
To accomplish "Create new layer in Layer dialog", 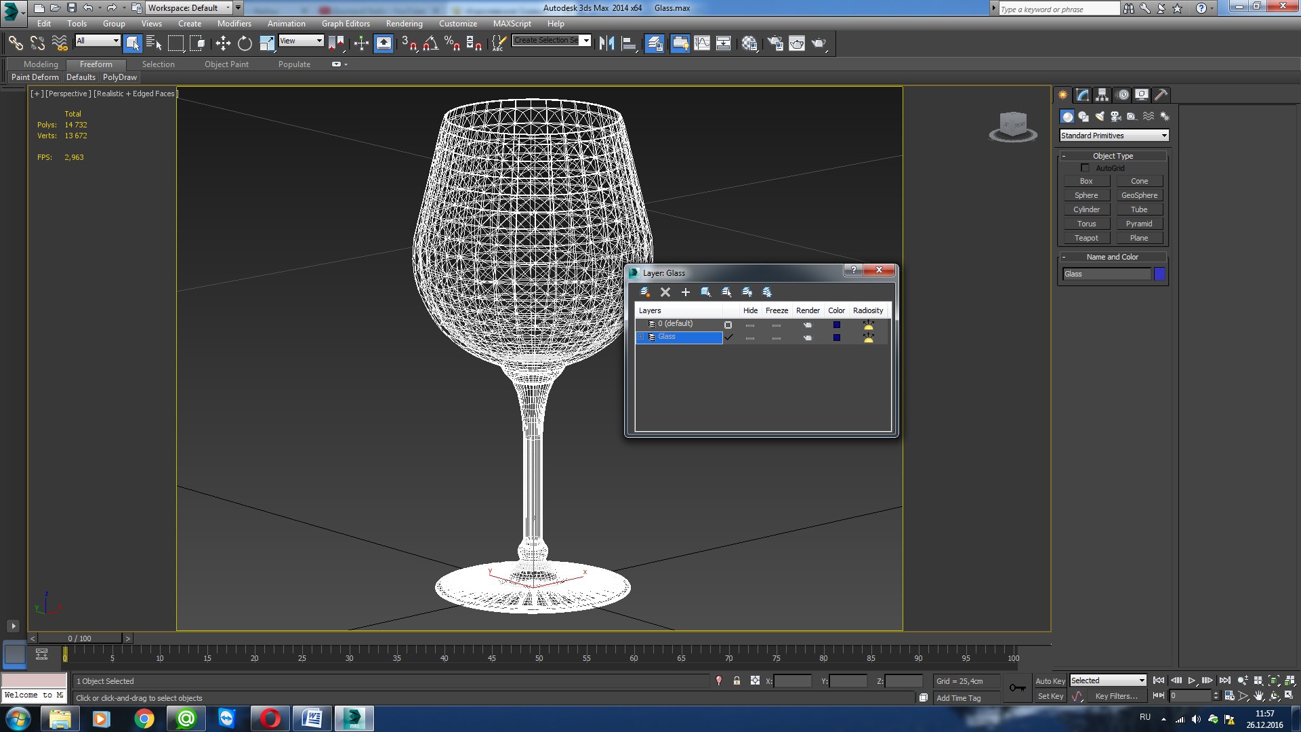I will click(x=645, y=292).
